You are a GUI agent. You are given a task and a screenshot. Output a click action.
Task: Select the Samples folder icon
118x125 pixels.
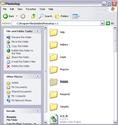(x=53, y=107)
